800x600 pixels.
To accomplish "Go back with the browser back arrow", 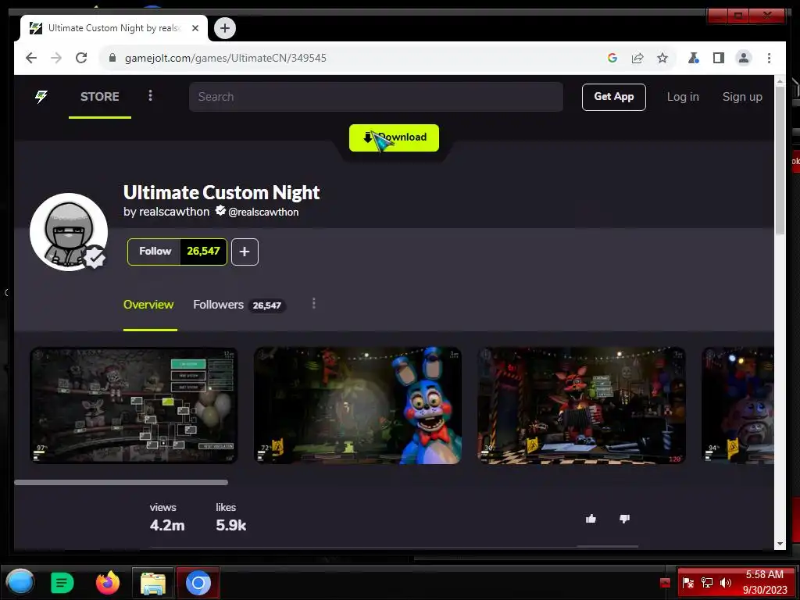I will coord(31,58).
